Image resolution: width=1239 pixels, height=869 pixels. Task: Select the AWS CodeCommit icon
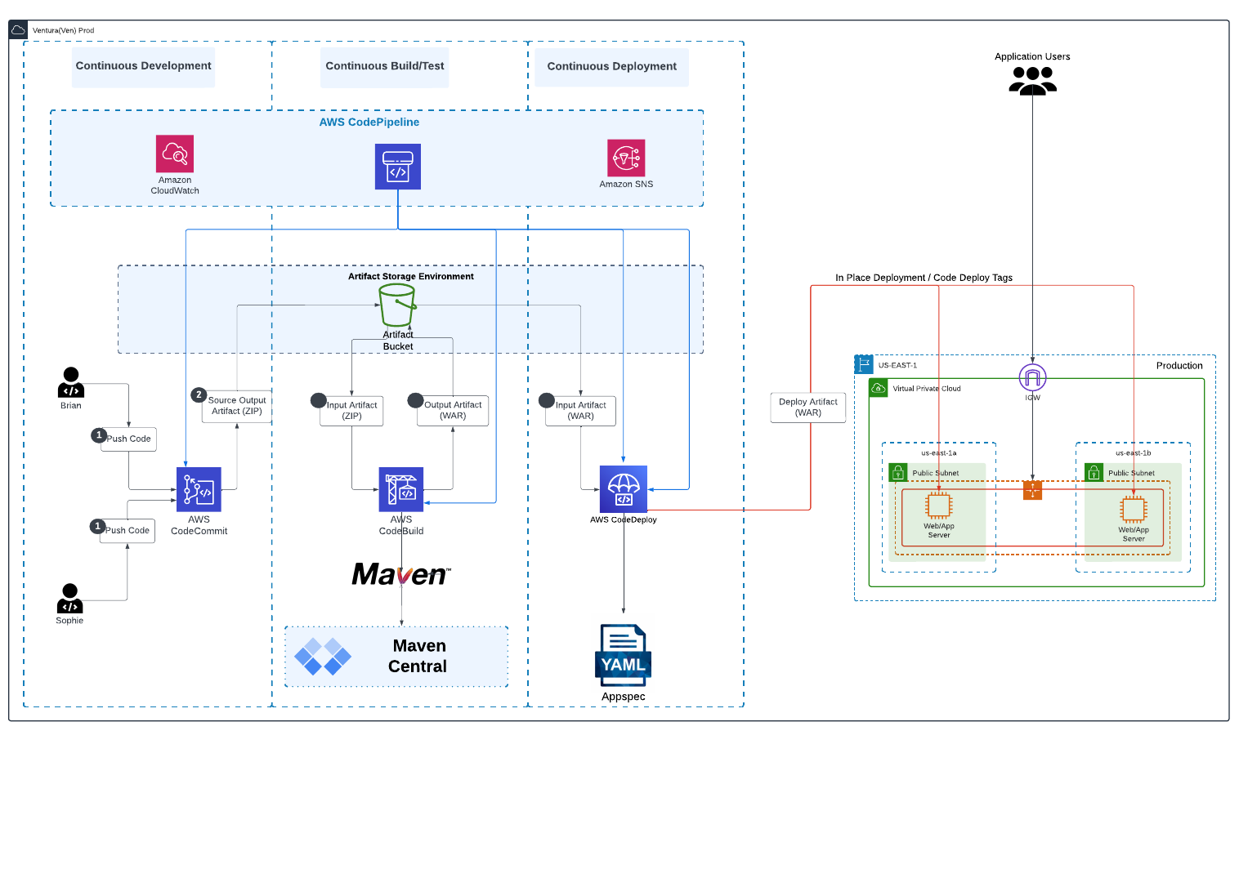[x=199, y=489]
